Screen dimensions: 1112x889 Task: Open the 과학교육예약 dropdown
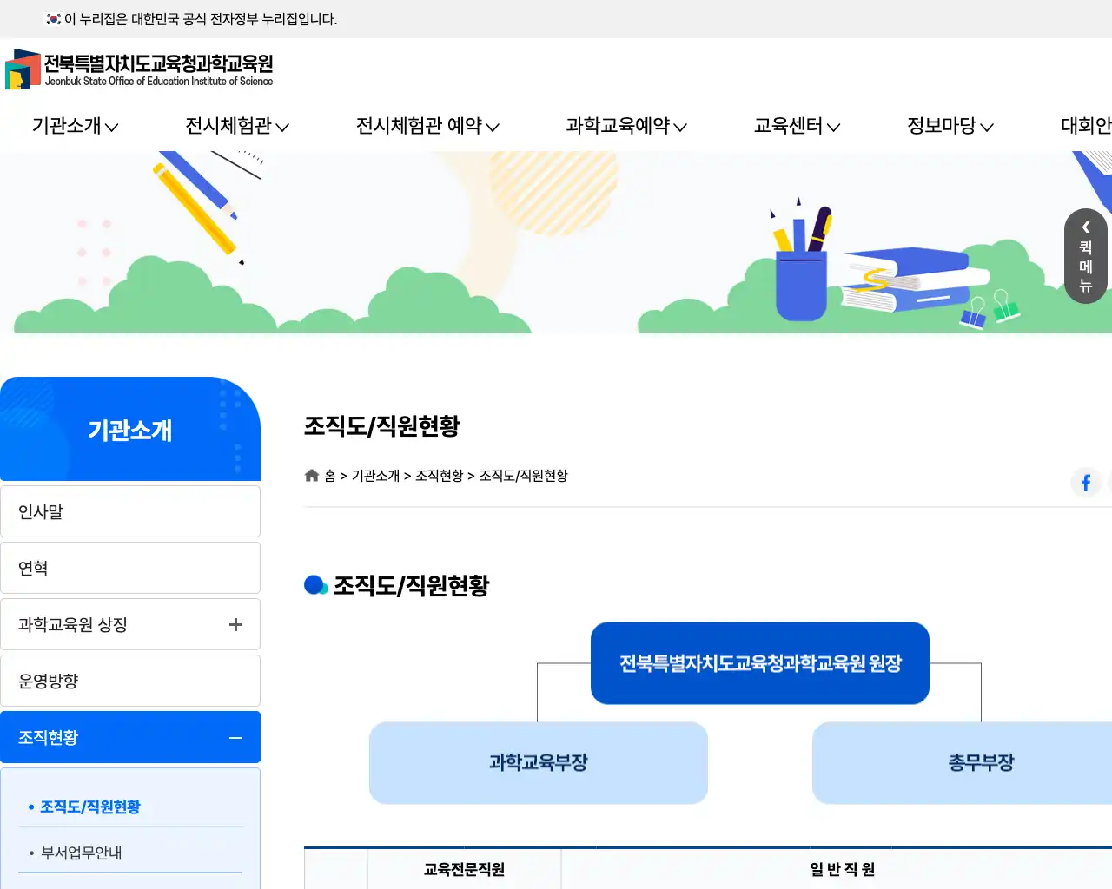coord(626,126)
